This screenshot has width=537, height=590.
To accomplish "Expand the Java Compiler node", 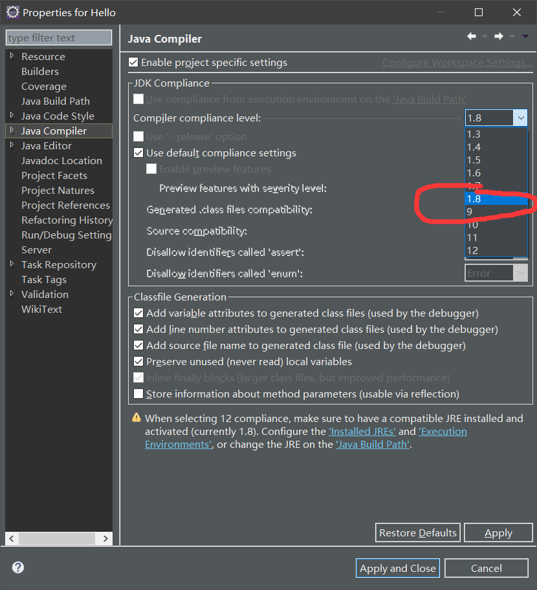I will [12, 131].
